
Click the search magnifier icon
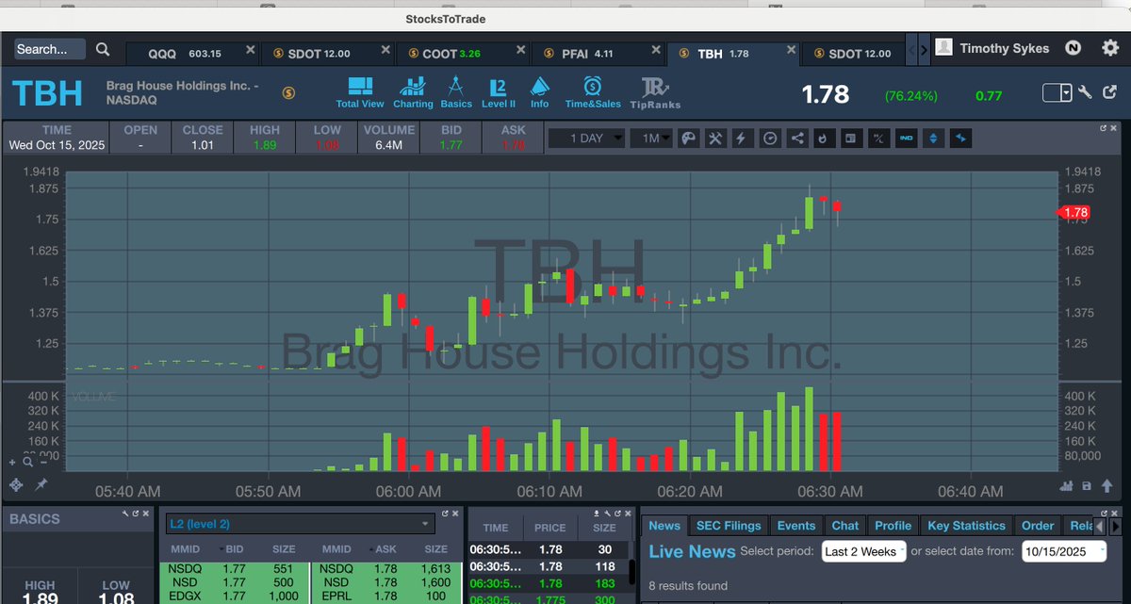(x=103, y=49)
